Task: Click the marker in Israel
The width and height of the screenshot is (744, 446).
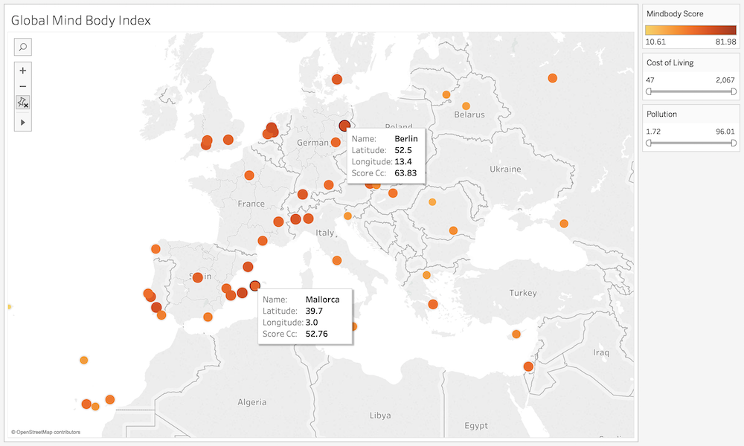Action: click(x=528, y=366)
